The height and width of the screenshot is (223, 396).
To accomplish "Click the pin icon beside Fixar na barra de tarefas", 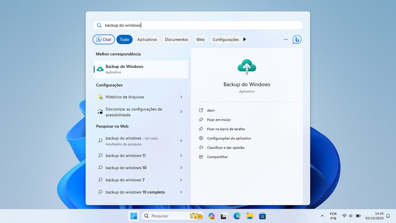I will 201,129.
